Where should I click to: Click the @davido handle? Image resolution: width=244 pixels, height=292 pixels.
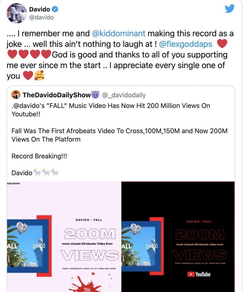click(x=41, y=17)
